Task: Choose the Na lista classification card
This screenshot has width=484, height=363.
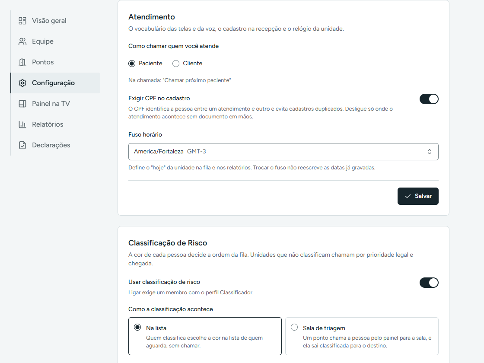Action: tap(205, 336)
